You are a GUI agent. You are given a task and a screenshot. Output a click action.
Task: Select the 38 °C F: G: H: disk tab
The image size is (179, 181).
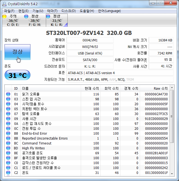pos(35,20)
